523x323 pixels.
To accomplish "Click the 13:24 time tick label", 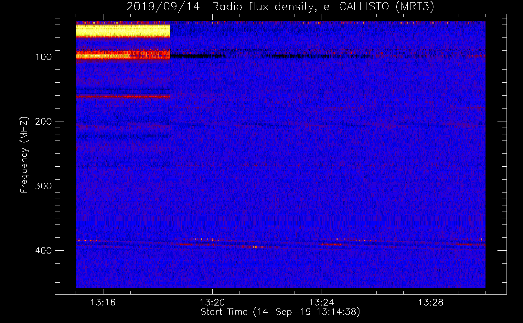I will pos(321,303).
